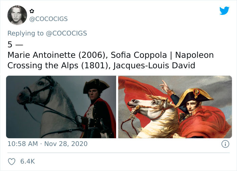This screenshot has height=171, width=237.
Task: Click the "5 —" line of the tweet
Action: (x=14, y=44)
